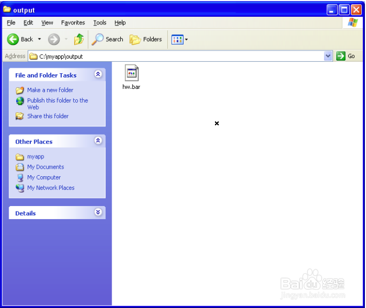Click the myapp folder icon
The height and width of the screenshot is (308, 366).
pyautogui.click(x=20, y=157)
